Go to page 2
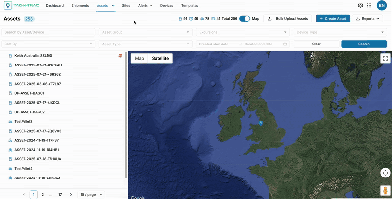392x199 pixels. [43, 195]
